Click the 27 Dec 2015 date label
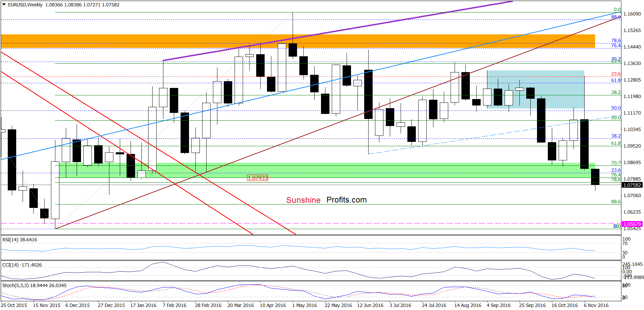 111,305
